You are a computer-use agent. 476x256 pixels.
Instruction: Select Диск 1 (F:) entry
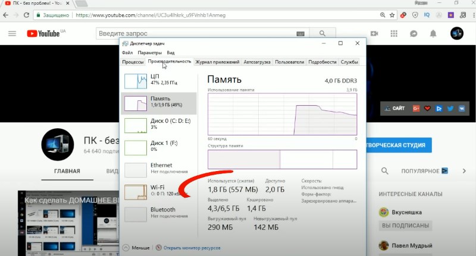(159, 147)
